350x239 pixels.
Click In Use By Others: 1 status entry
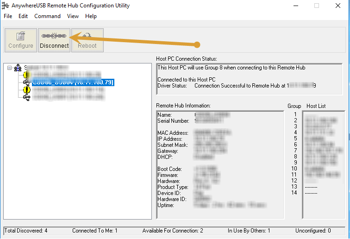[249, 231]
